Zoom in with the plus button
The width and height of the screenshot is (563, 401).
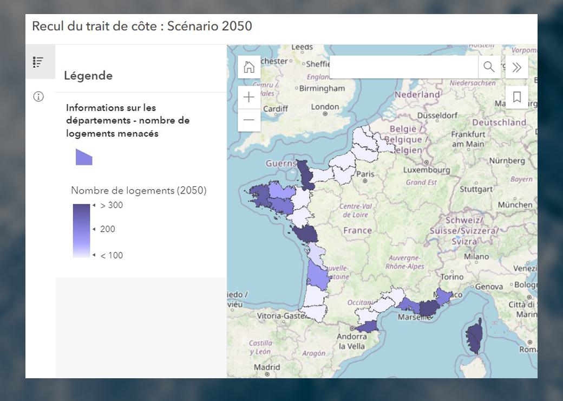point(249,97)
